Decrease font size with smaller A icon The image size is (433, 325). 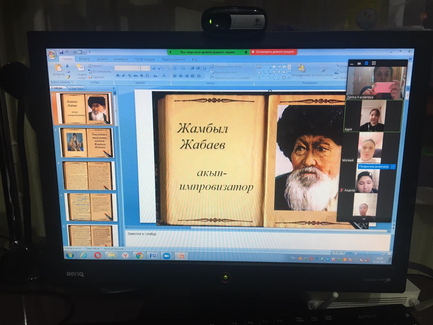(159, 69)
